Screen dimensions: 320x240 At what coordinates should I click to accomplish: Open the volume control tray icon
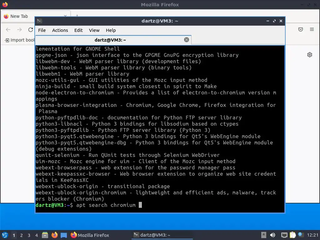coord(272,235)
